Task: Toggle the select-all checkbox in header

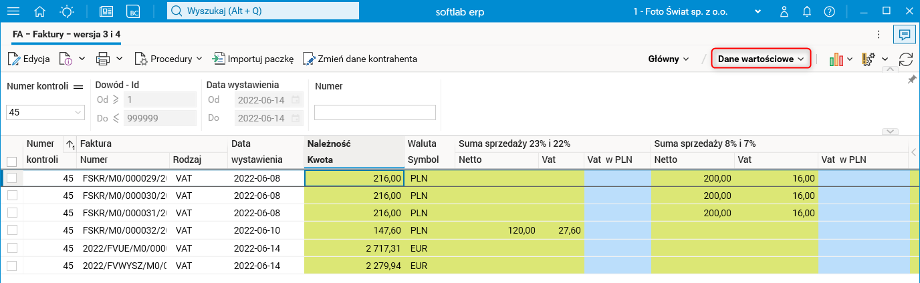Action: (x=11, y=161)
